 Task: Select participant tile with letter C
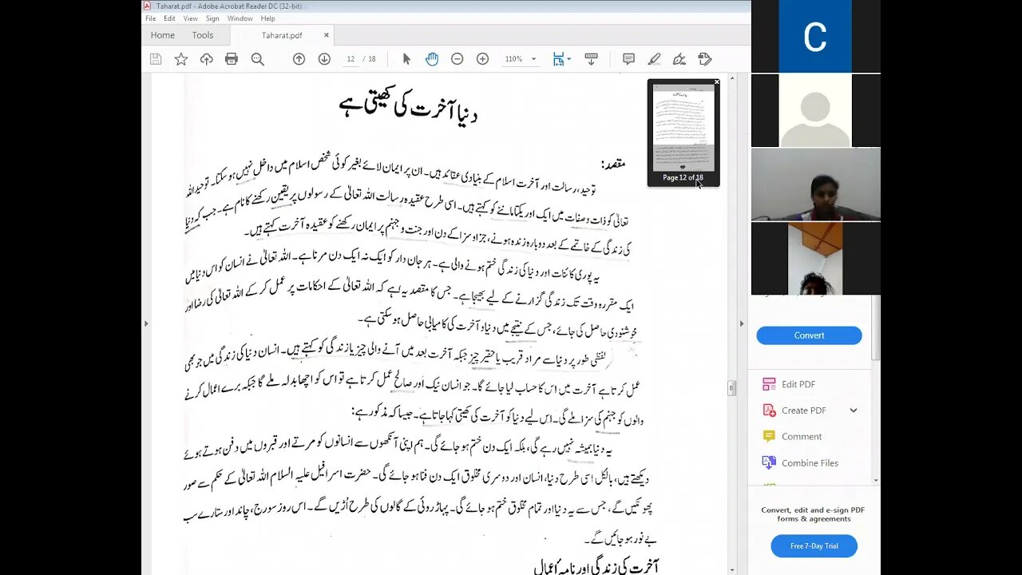tap(815, 37)
